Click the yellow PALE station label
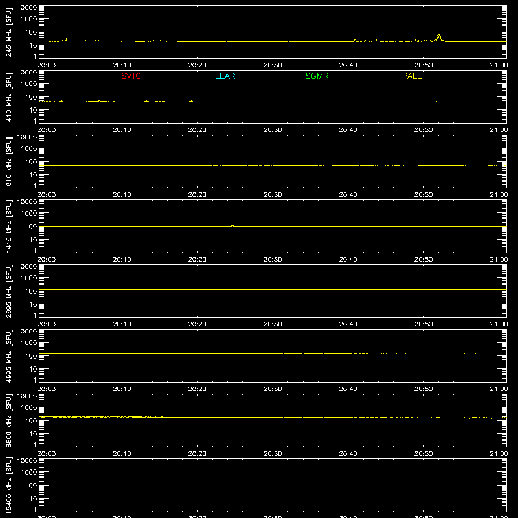The width and height of the screenshot is (518, 518). pyautogui.click(x=412, y=76)
